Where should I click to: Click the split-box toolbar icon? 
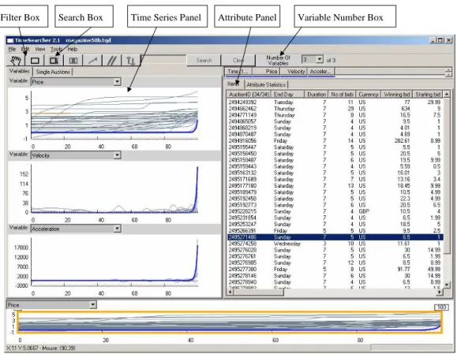coord(73,61)
